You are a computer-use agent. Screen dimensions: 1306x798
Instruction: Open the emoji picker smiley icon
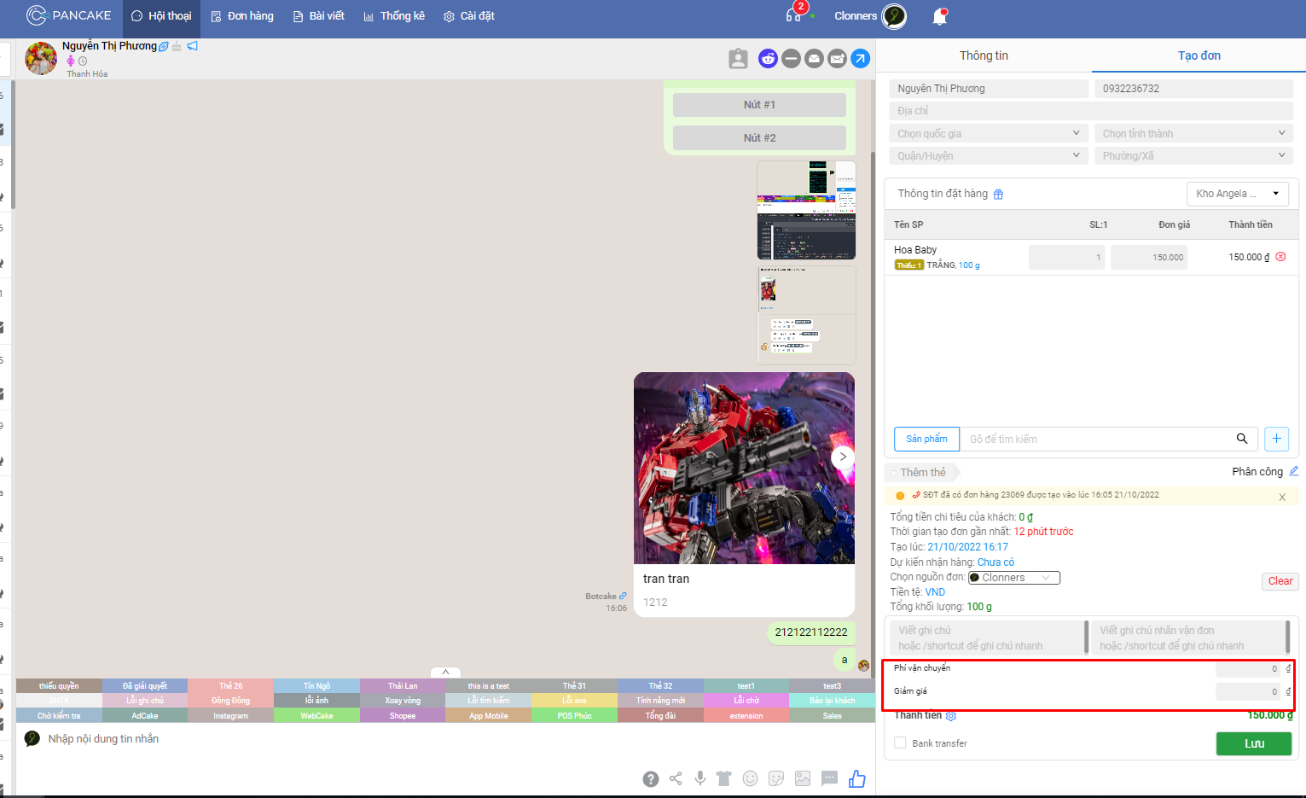[750, 778]
